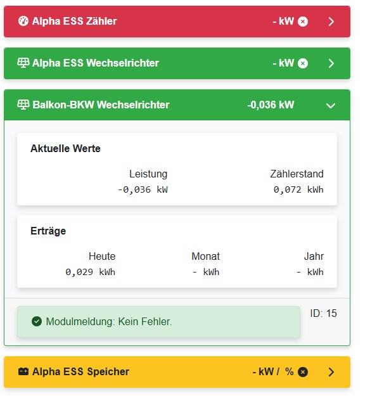Click the Balkon-BKW Wechselrichter title text

pos(101,105)
